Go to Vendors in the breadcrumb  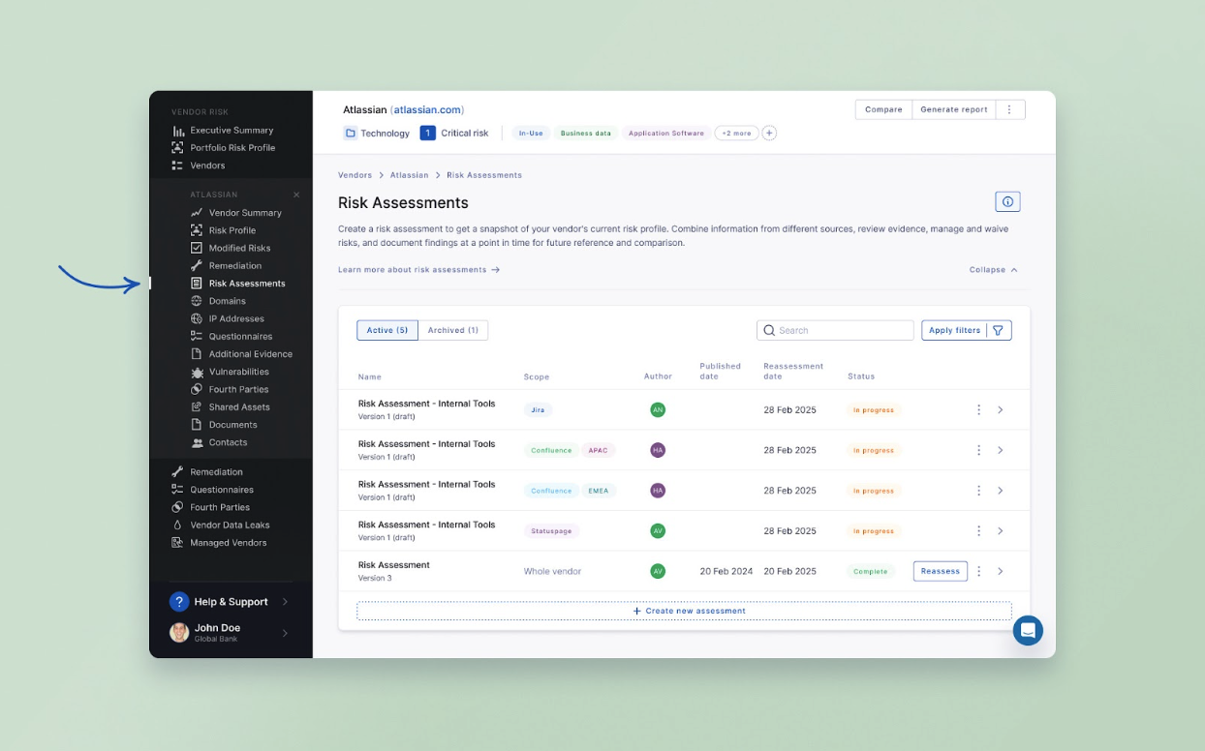pos(355,175)
